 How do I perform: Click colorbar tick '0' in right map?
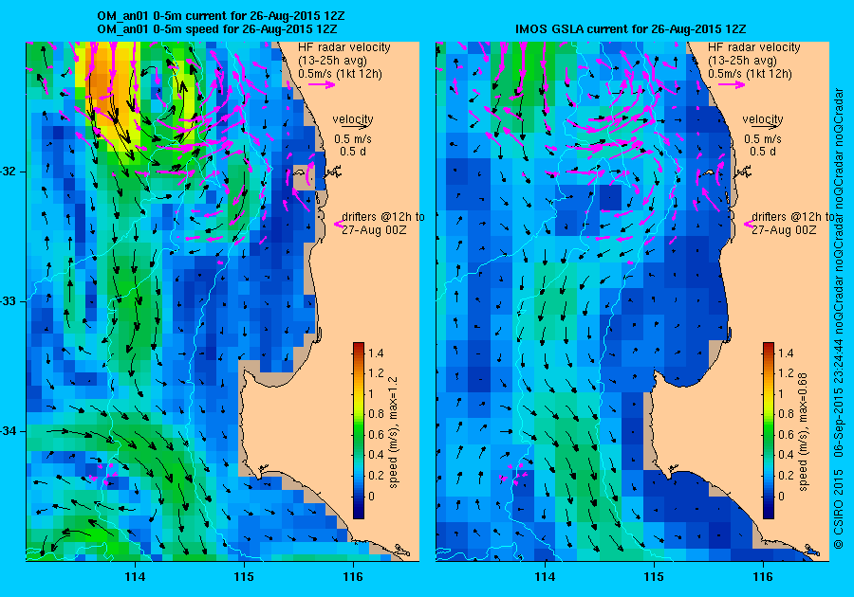coord(781,496)
